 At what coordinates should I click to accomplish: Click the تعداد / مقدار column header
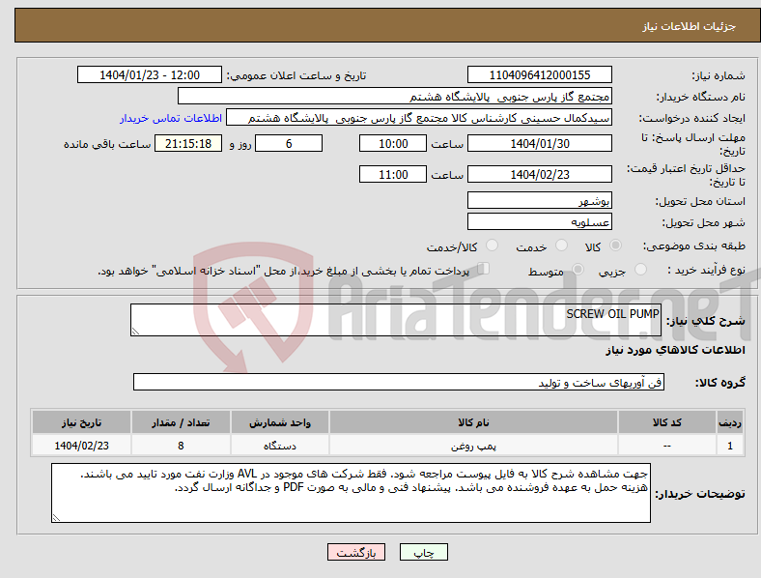click(x=181, y=422)
